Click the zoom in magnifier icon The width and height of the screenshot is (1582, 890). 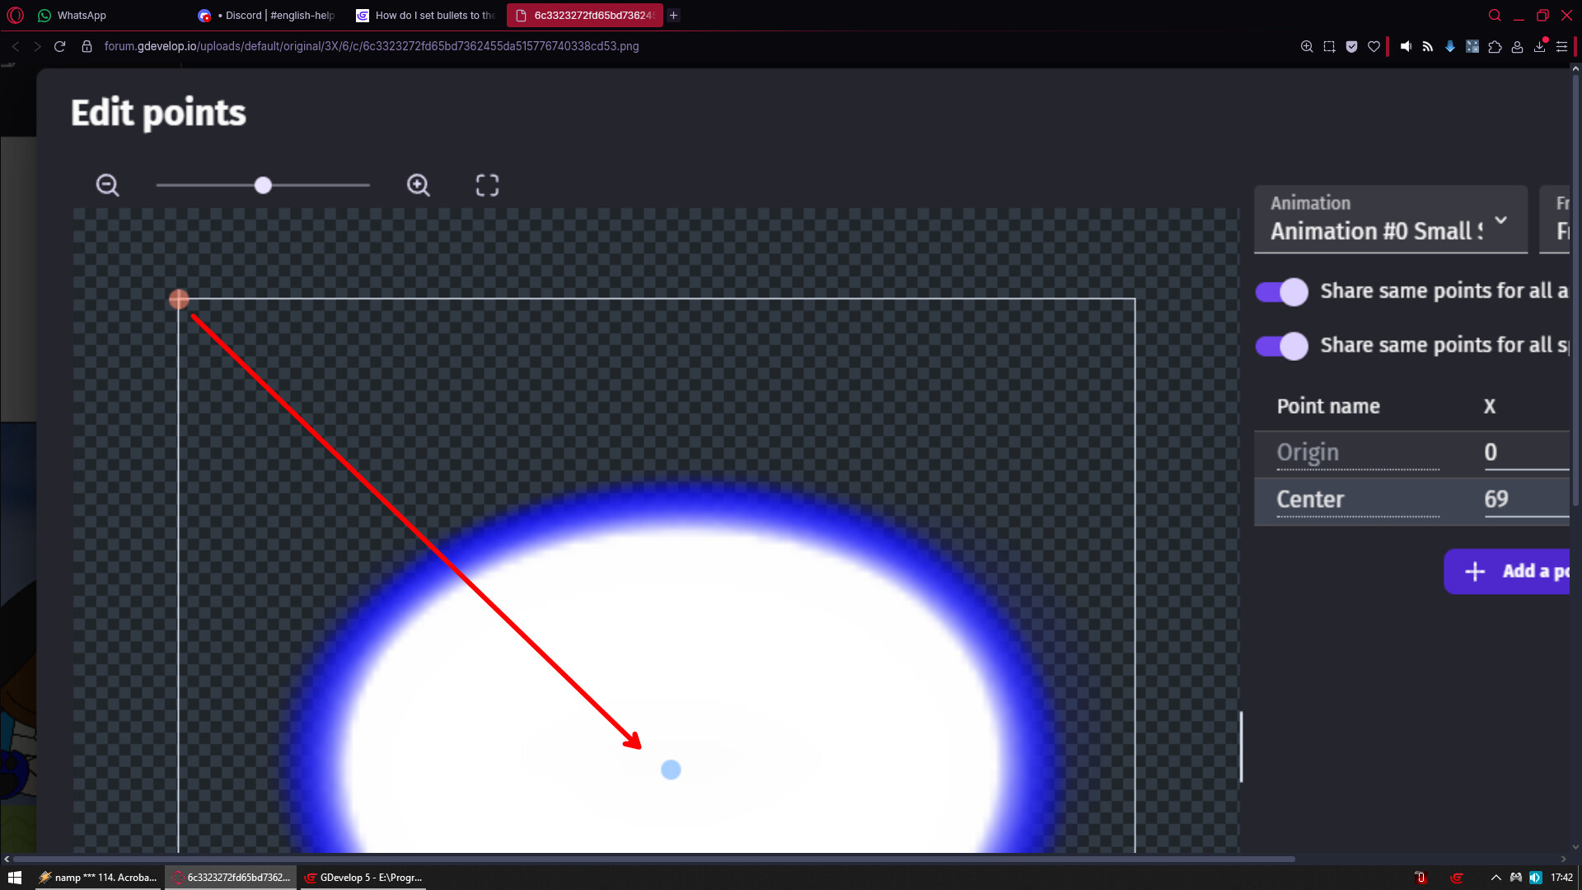point(419,185)
